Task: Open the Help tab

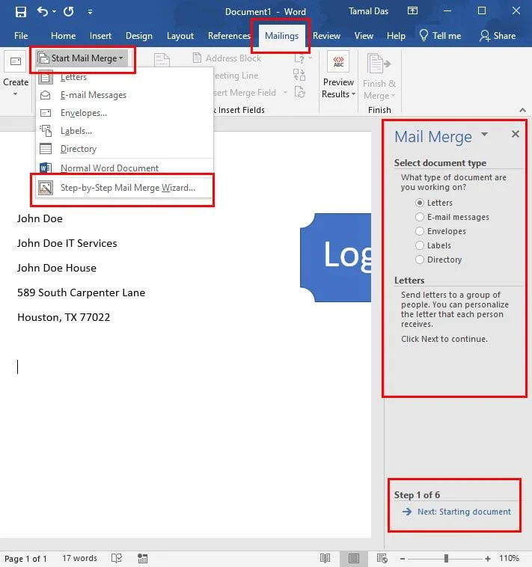Action: 396,36
